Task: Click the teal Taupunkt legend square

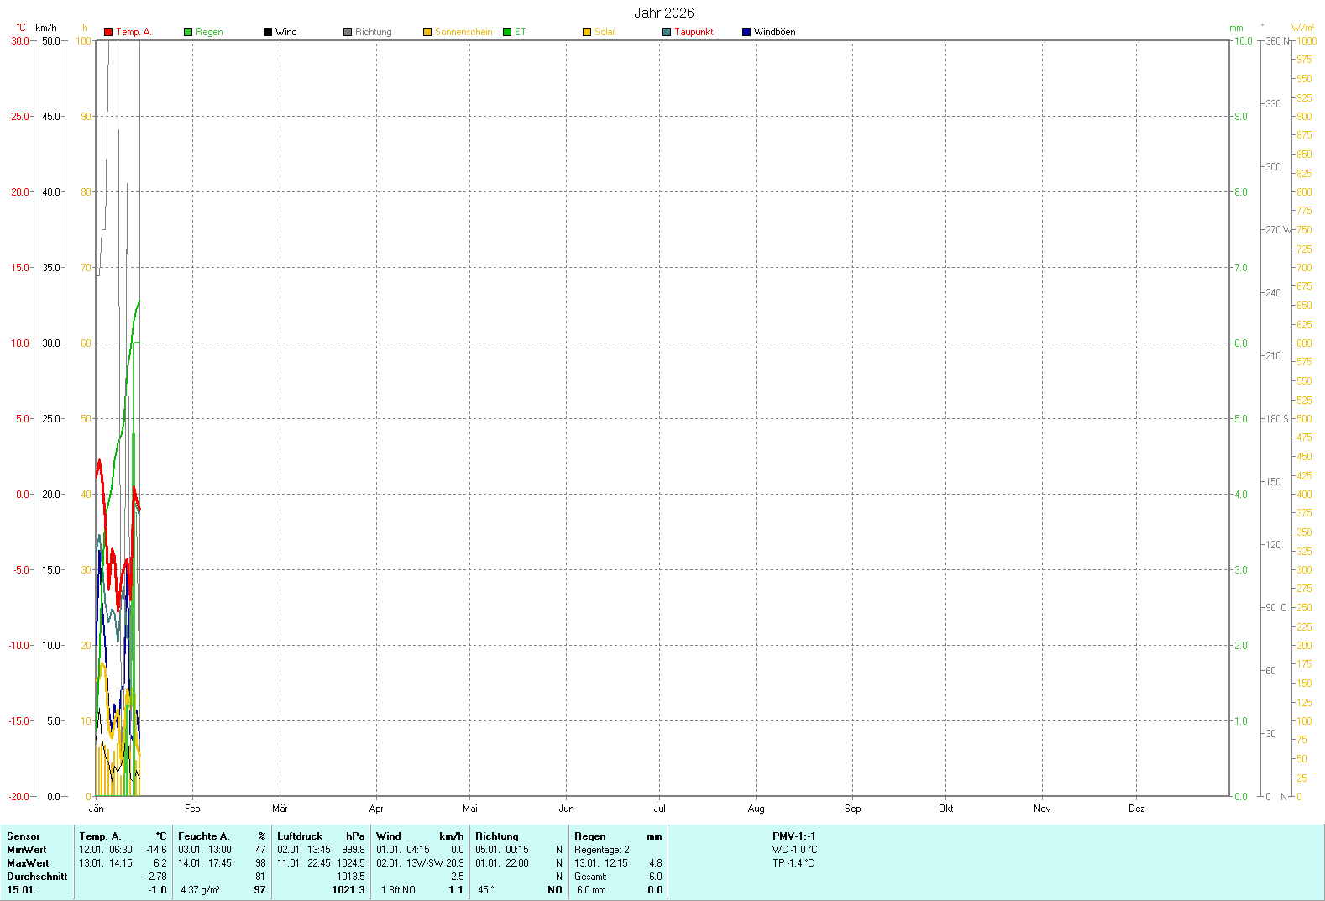Action: pos(667,32)
